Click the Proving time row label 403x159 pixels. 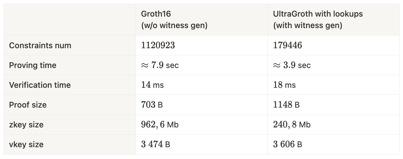pyautogui.click(x=33, y=65)
